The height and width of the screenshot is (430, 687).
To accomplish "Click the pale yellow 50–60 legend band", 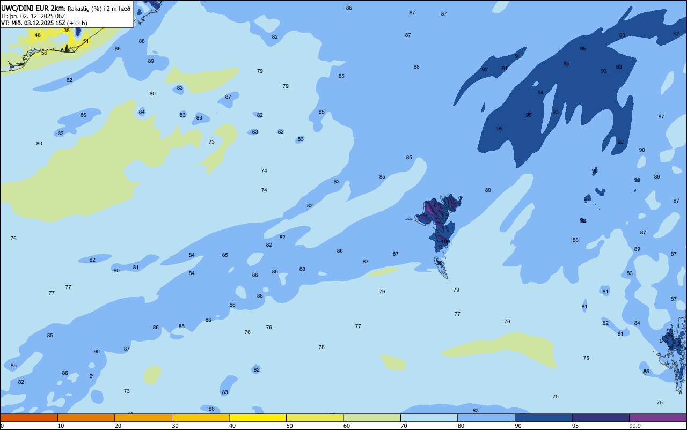I will [315, 418].
